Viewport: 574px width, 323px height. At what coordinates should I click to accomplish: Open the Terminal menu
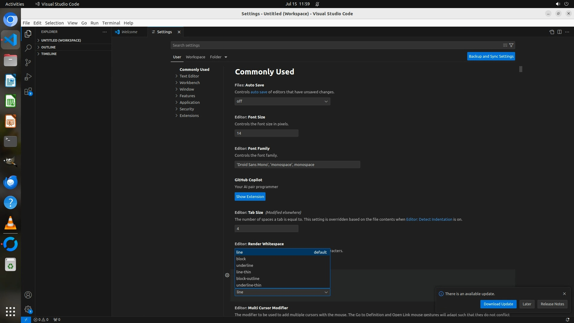coord(111,23)
